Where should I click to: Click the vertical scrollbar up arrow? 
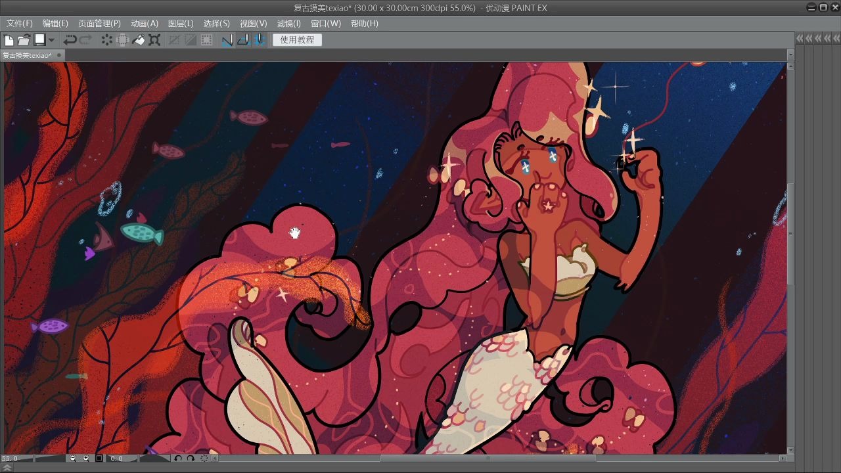pyautogui.click(x=790, y=66)
